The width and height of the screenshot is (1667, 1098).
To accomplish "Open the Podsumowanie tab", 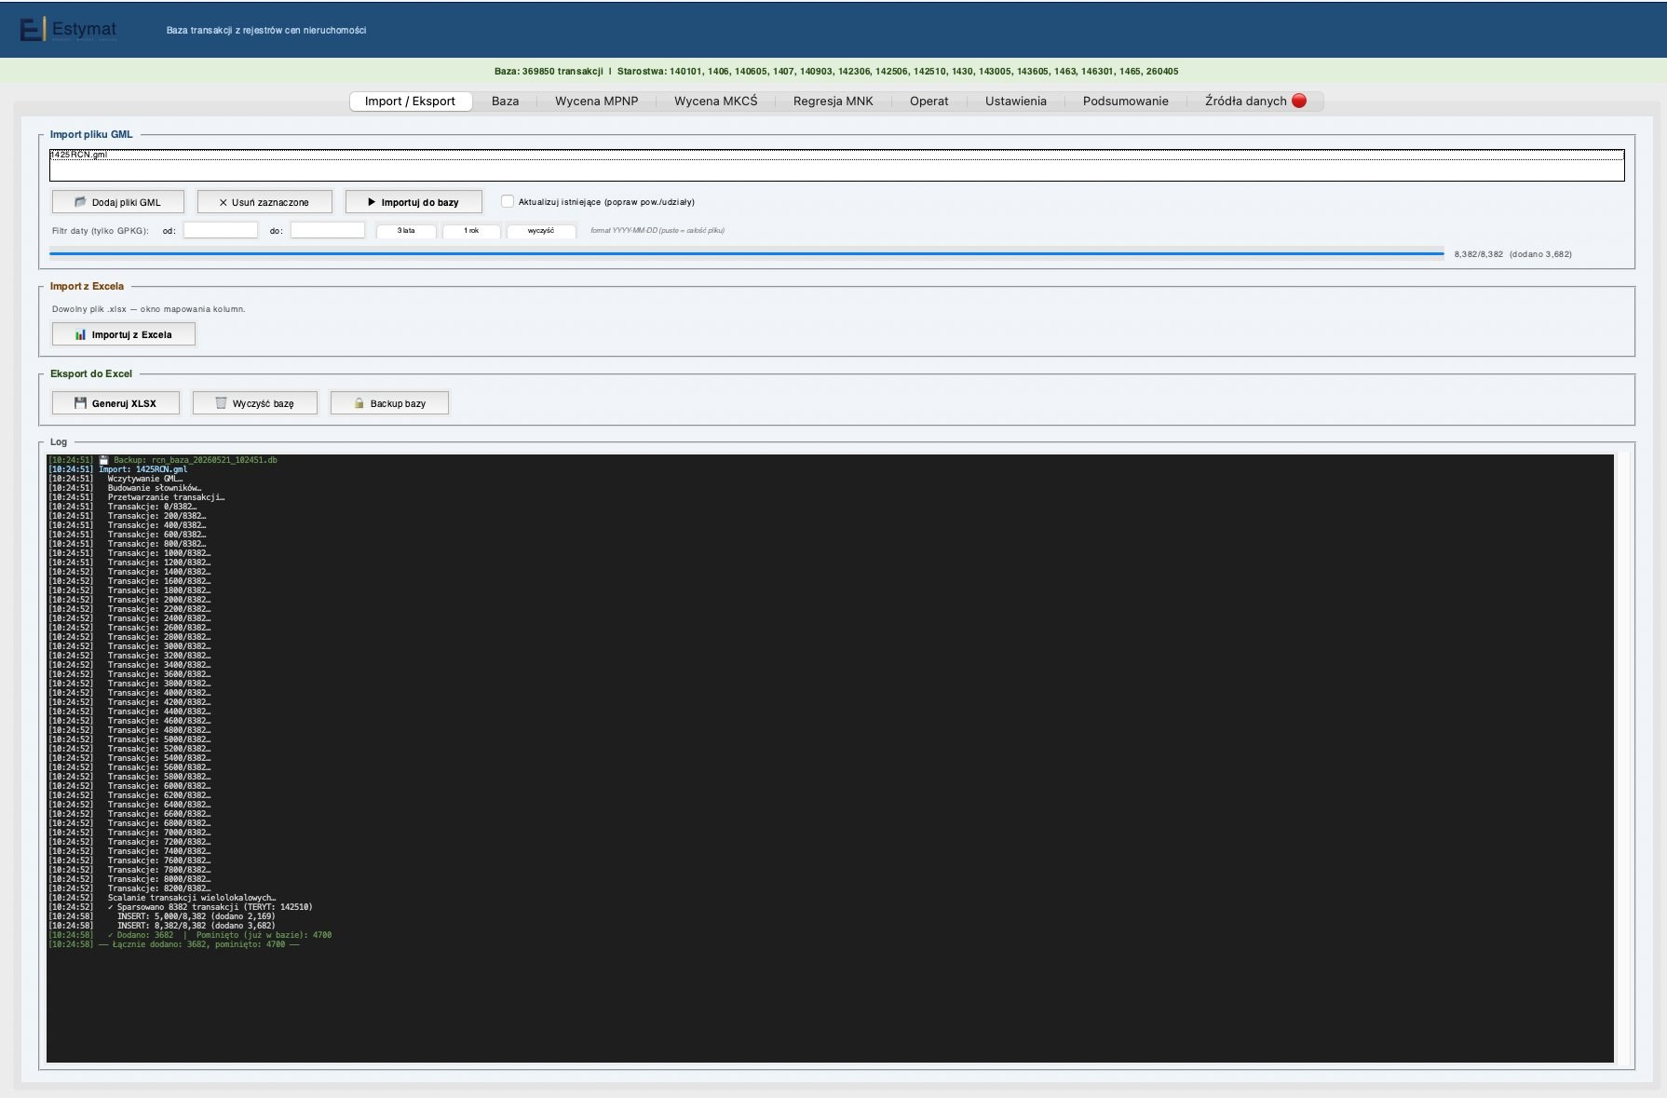I will [1125, 101].
